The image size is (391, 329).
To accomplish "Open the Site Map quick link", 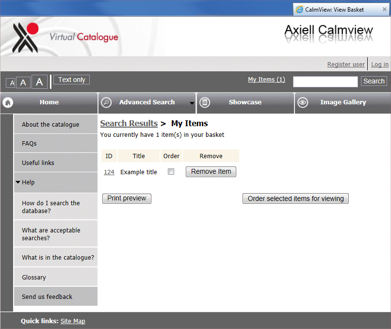I will tap(73, 321).
